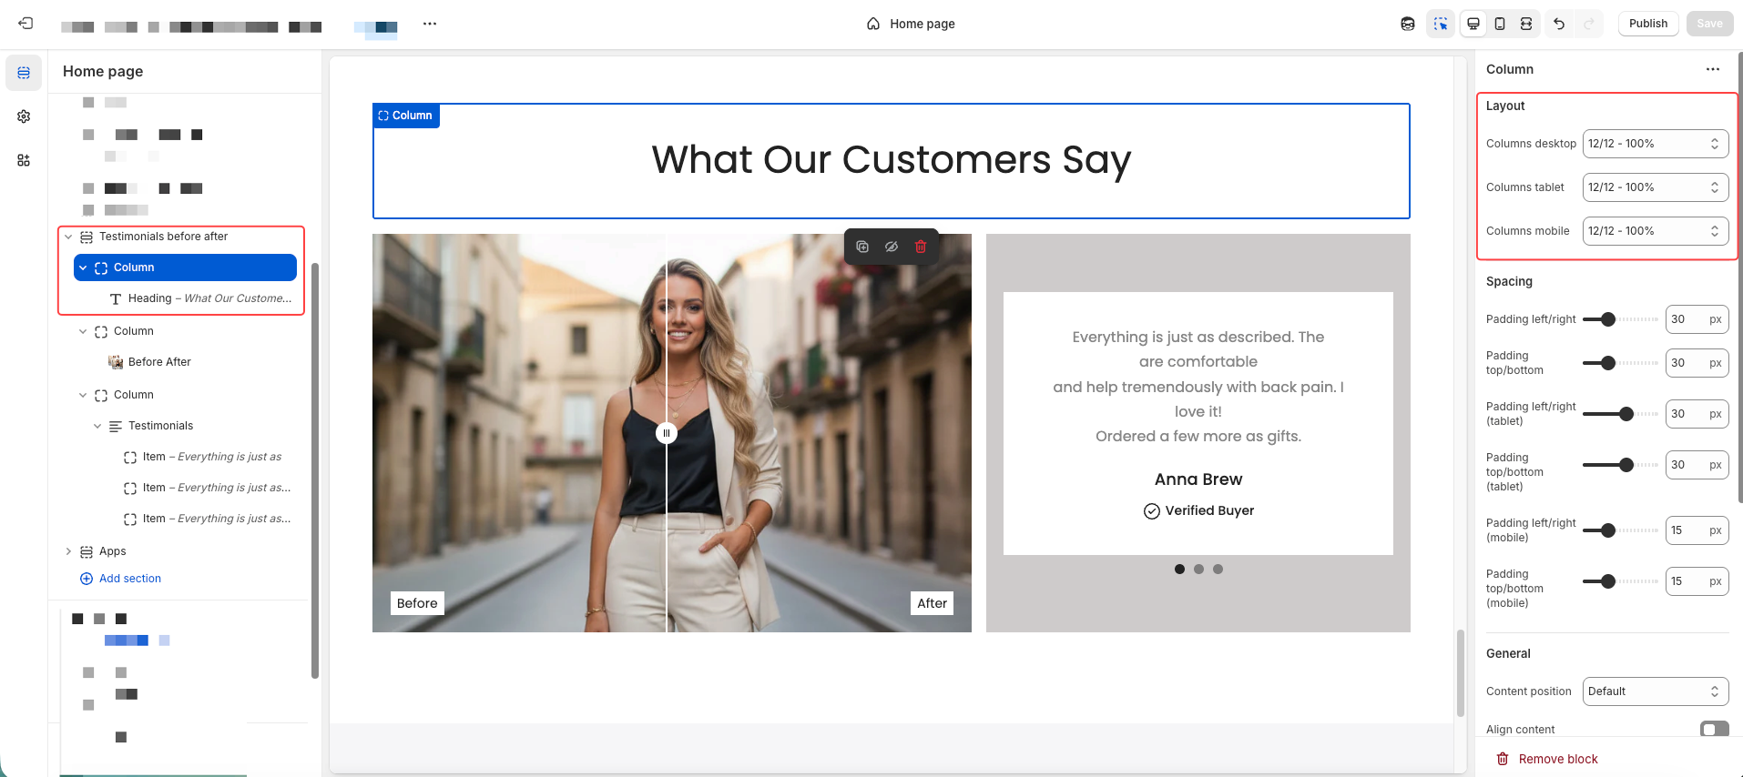1743x777 pixels.
Task: Toggle the Align content switch
Action: (1714, 729)
